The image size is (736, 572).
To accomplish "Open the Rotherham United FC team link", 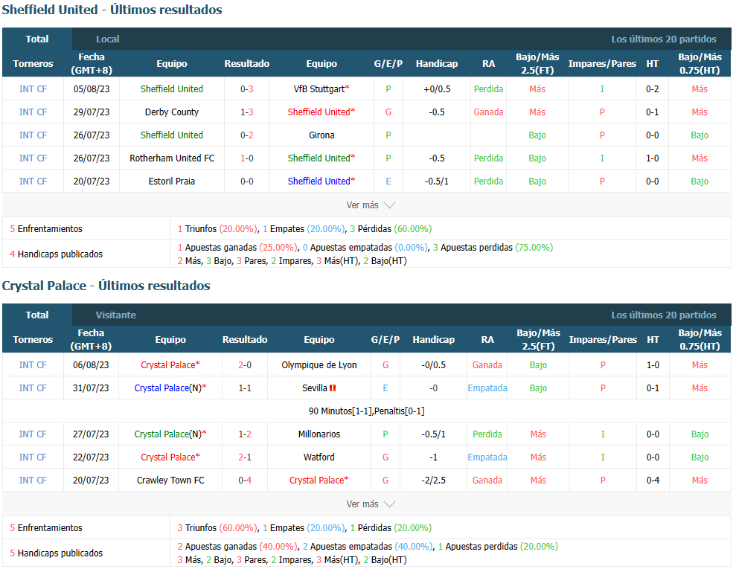I will pos(172,158).
